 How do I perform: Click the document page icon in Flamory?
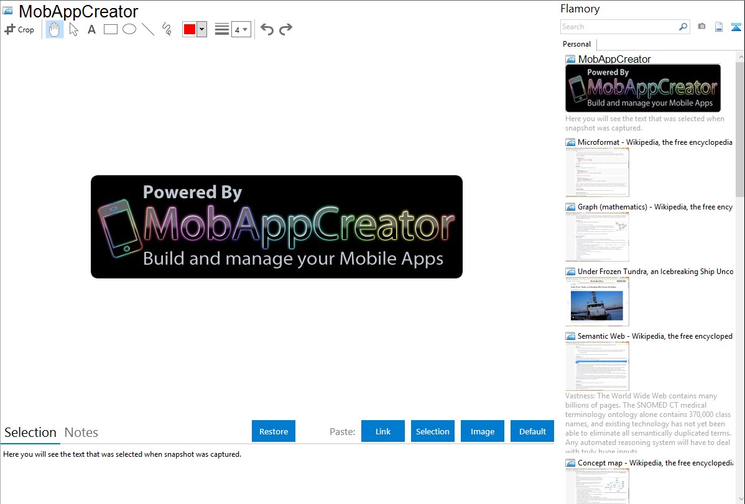(719, 27)
